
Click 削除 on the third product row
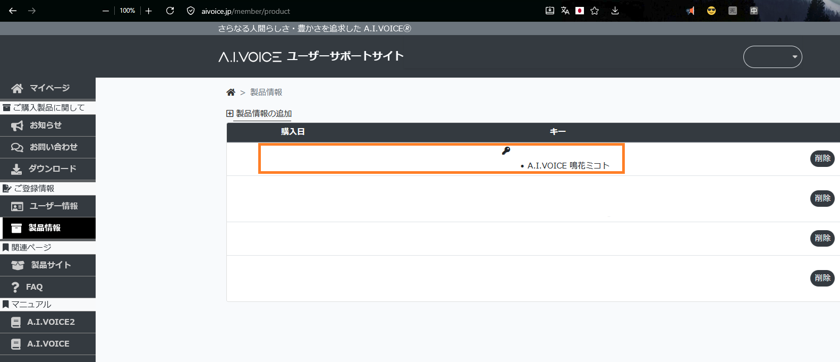coord(822,238)
